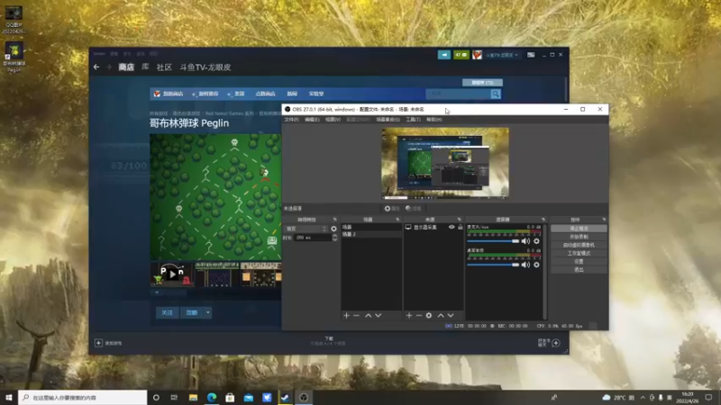Open OBS 视图(V) menu
721x405 pixels.
(x=333, y=120)
